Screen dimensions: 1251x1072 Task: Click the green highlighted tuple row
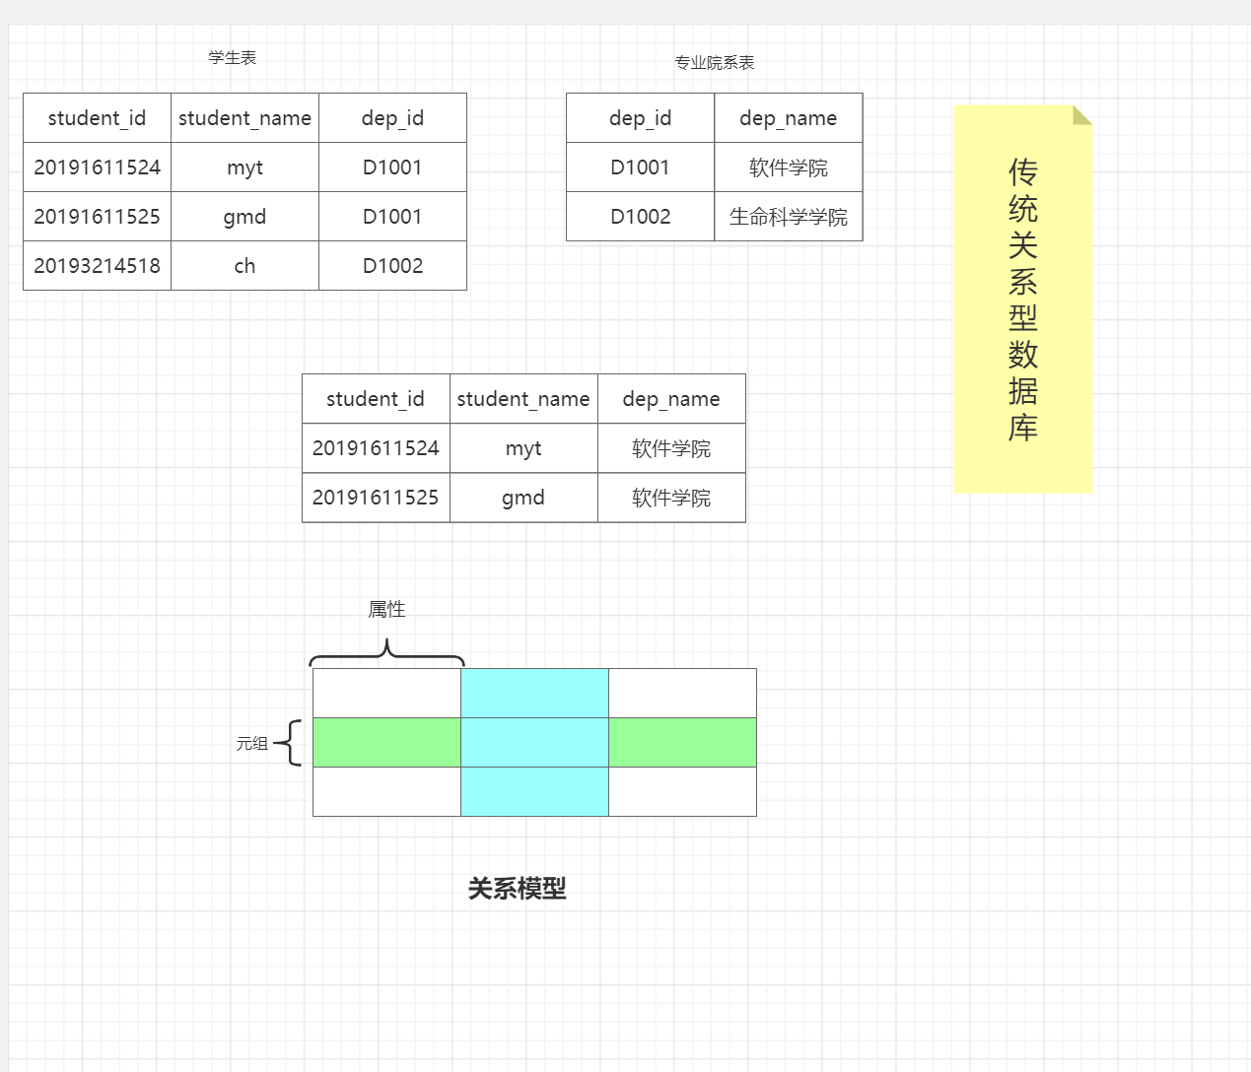click(x=386, y=742)
